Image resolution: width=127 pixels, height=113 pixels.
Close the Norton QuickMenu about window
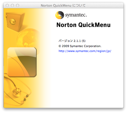pyautogui.click(x=7, y=5)
